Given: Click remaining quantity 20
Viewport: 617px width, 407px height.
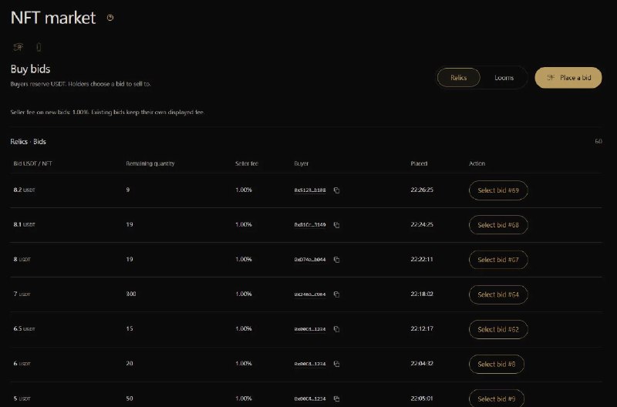Looking at the screenshot, I should click(x=130, y=363).
